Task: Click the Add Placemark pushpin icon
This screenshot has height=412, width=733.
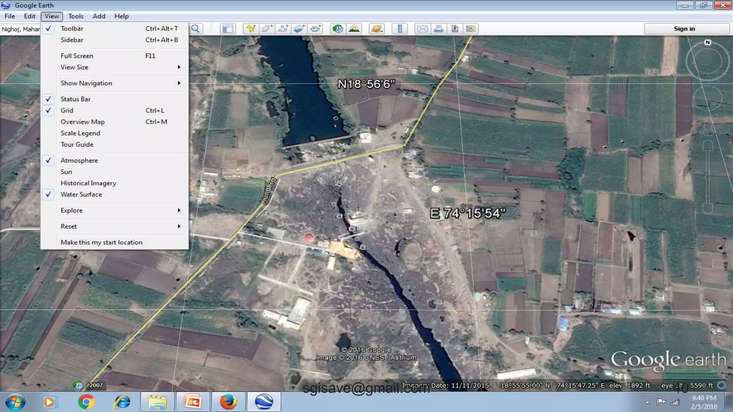Action: pyautogui.click(x=251, y=29)
